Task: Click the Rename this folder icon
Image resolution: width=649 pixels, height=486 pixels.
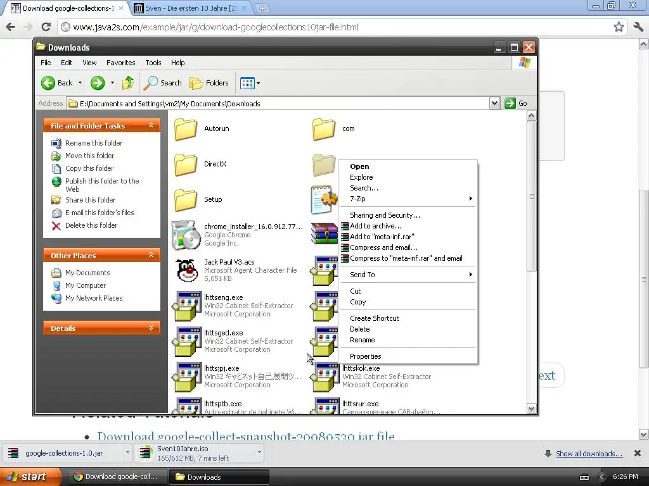Action: pos(56,144)
